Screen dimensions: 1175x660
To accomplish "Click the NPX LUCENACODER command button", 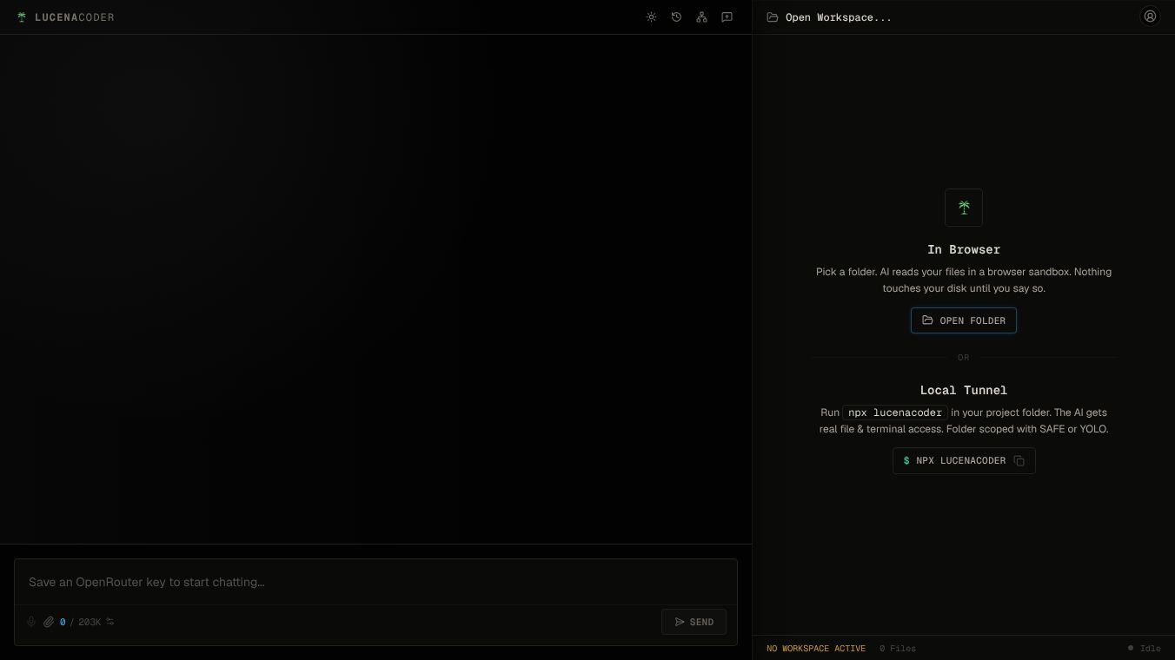I will [964, 461].
